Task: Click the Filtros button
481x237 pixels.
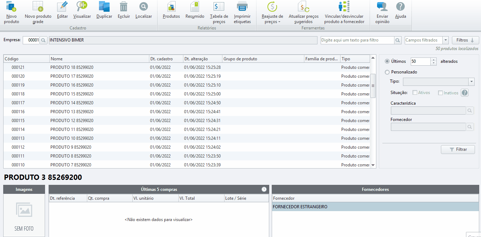Action: 465,40
